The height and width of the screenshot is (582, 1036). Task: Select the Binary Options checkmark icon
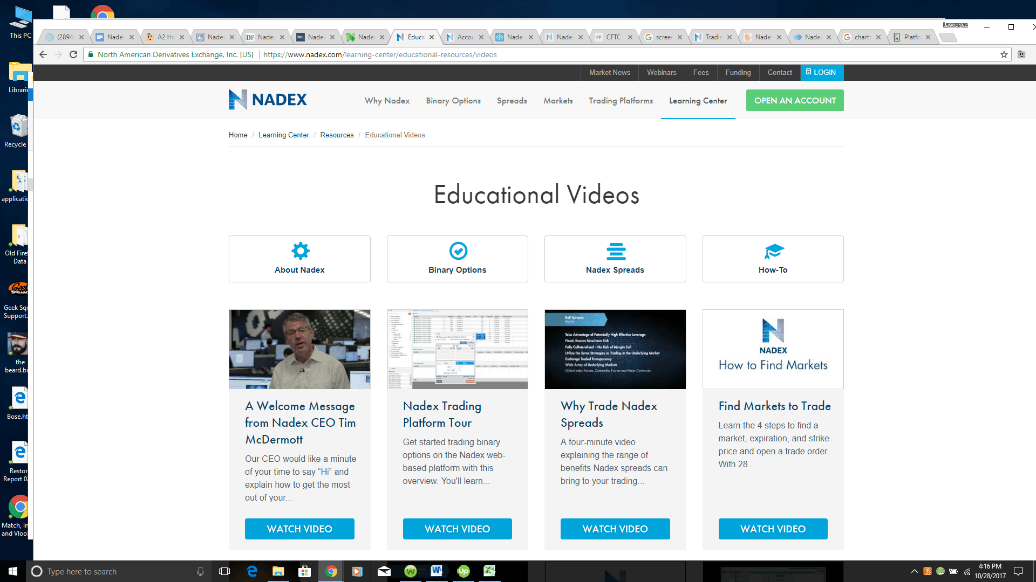(458, 251)
